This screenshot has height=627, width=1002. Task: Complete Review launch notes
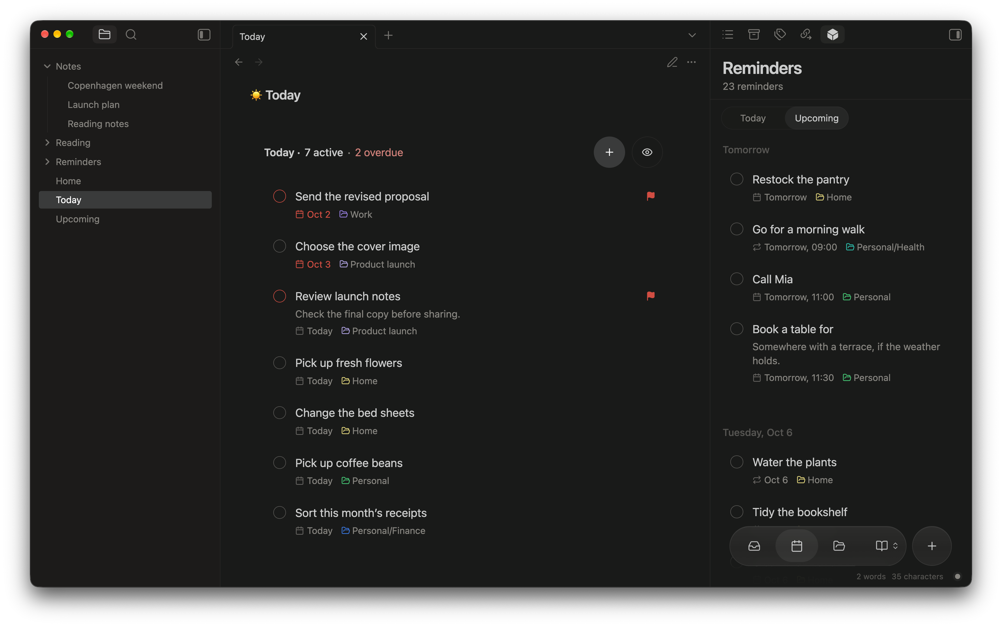[x=280, y=296]
